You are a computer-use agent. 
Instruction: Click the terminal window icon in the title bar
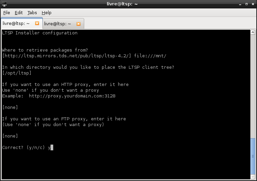coord(4,4)
